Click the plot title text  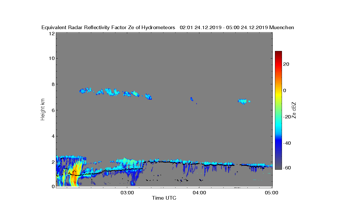point(168,27)
